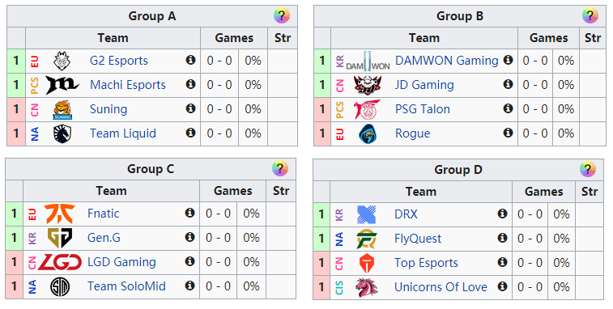This screenshot has height=309, width=613.
Task: Open info icon next to Suning
Action: (190, 108)
